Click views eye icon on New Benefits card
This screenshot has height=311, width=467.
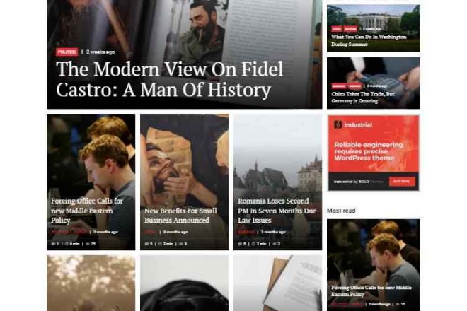click(x=181, y=244)
